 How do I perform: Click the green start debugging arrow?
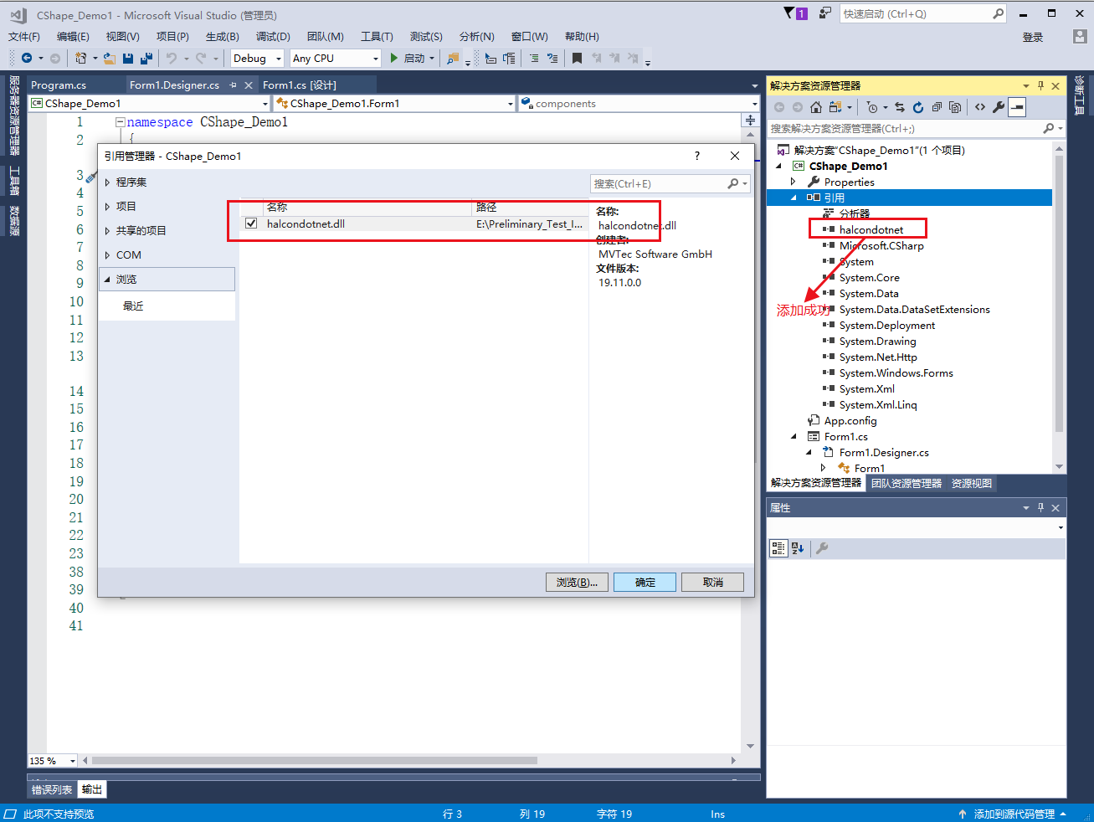tap(393, 59)
